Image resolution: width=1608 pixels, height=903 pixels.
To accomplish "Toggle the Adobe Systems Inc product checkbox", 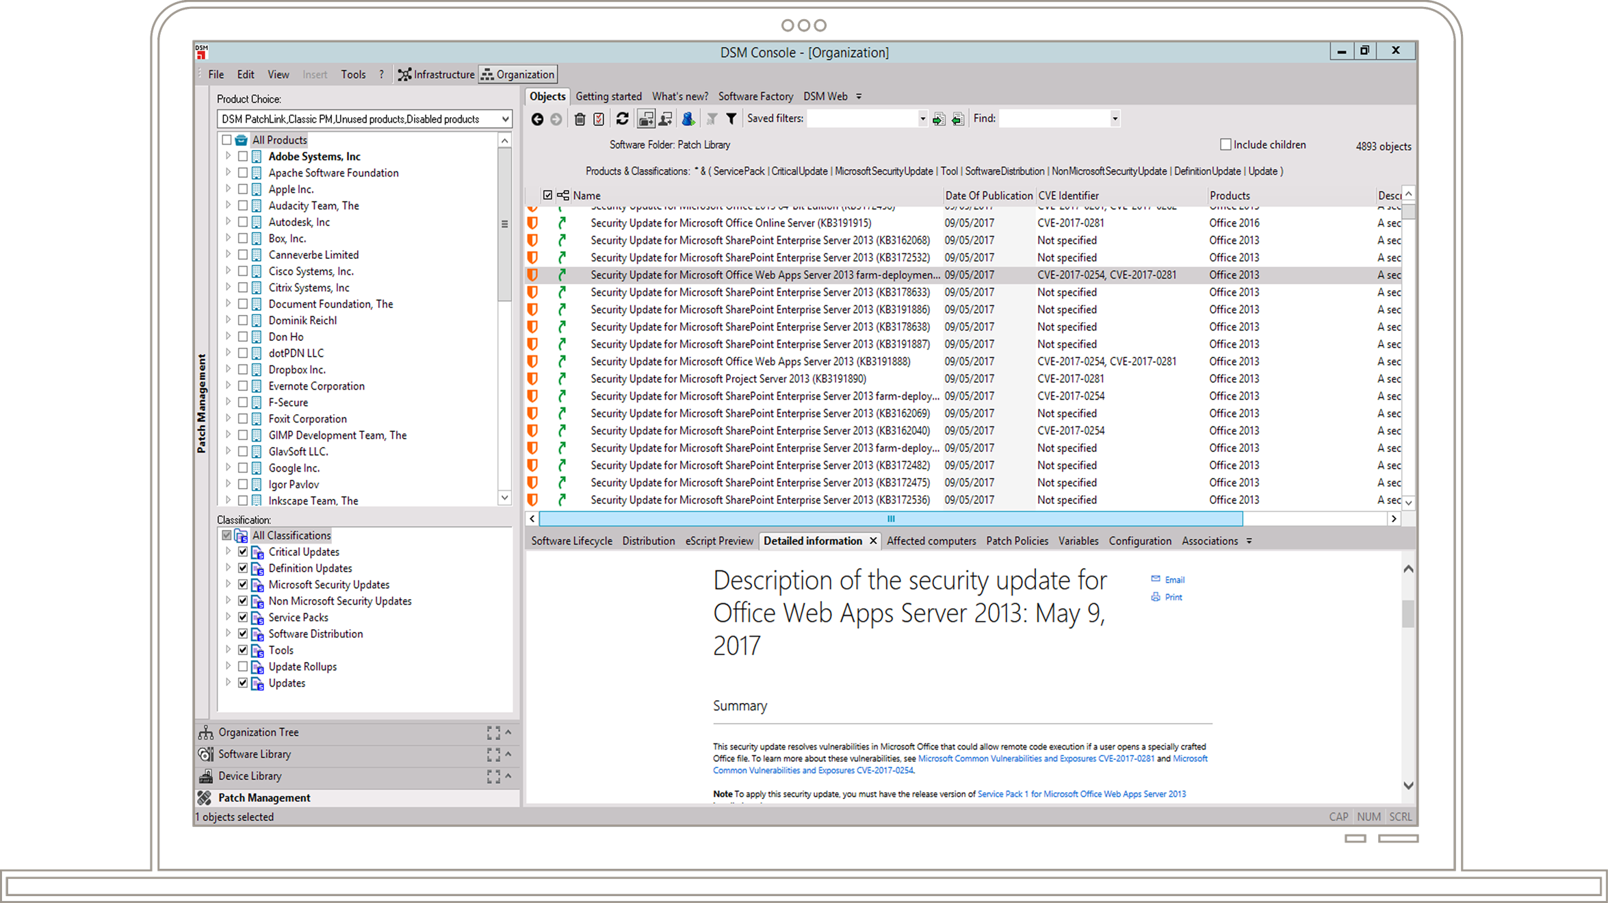I will pyautogui.click(x=242, y=156).
